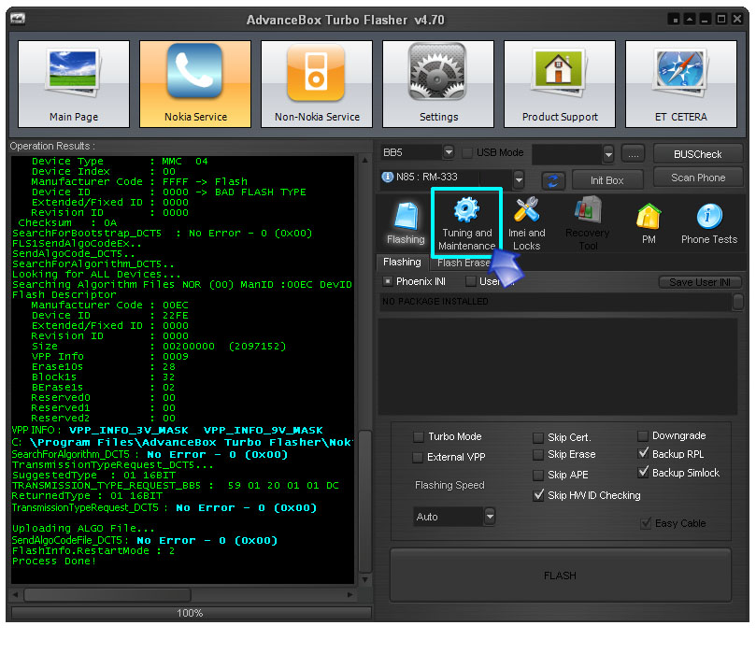Open the Non-Nokia Service section
This screenshot has height=654, width=756.
pos(317,84)
